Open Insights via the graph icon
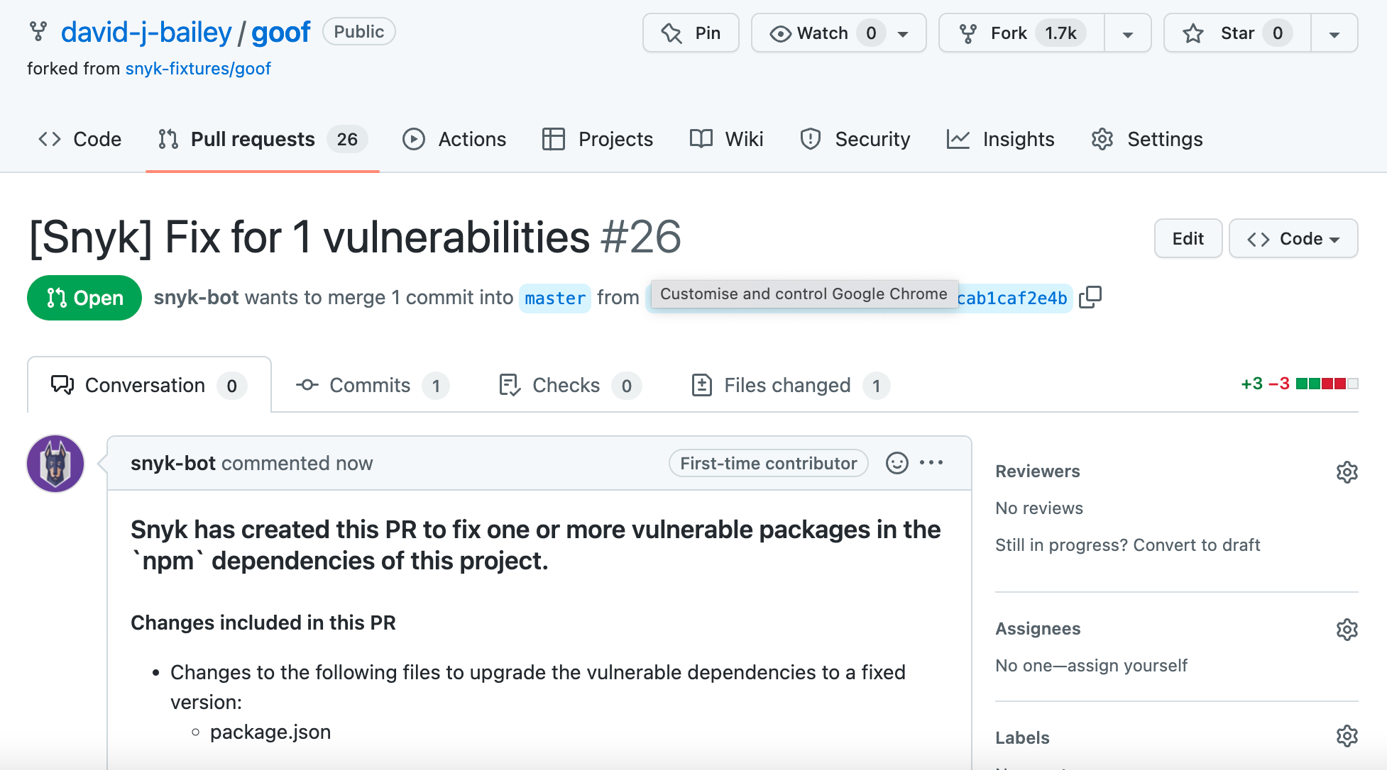Image resolution: width=1387 pixels, height=770 pixels. [958, 139]
